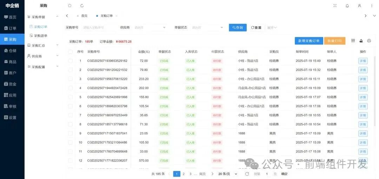This screenshot has width=379, height=179.
Task: Check row 6 order CGD2025071899820303798
Action: click(70, 106)
